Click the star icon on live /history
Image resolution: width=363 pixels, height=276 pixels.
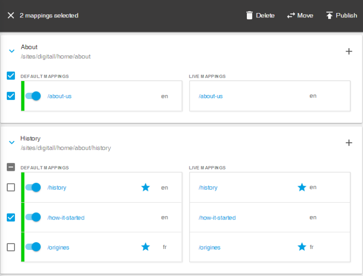302,187
